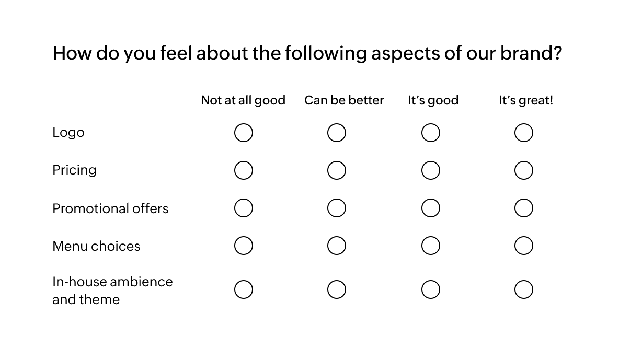Select It's good for In-house ambience
619x349 pixels.
[x=431, y=289]
